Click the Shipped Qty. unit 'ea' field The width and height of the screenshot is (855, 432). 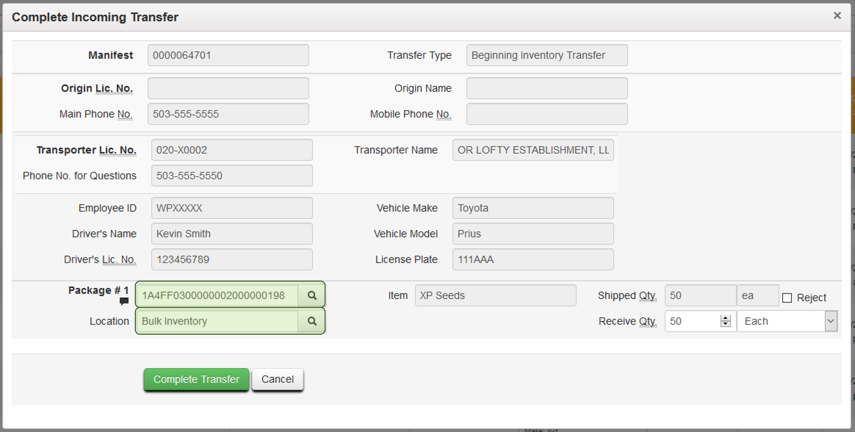coord(758,295)
